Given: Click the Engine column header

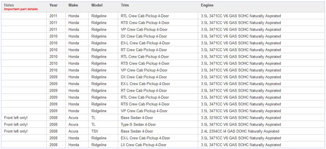Looking at the screenshot, I should pos(207,5).
